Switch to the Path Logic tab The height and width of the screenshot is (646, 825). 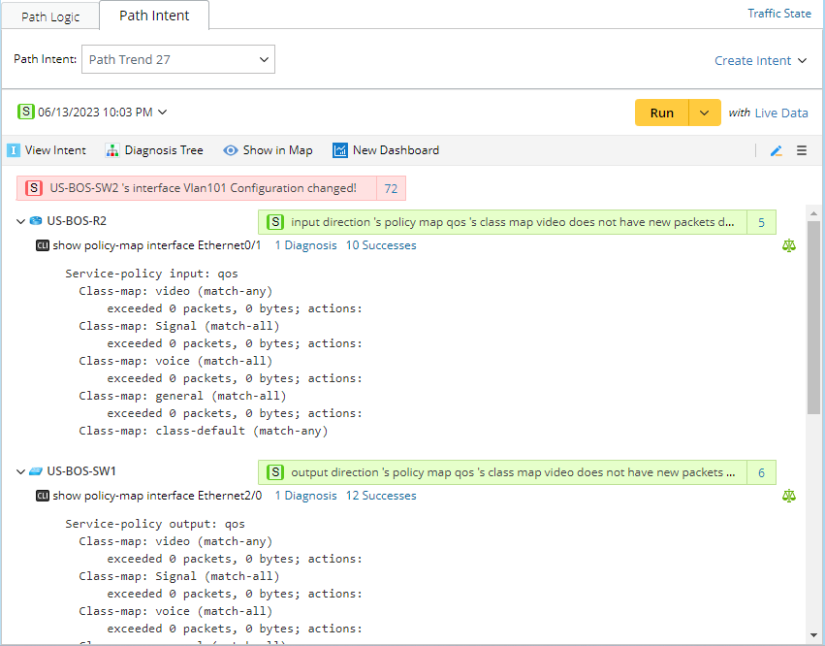pos(51,16)
